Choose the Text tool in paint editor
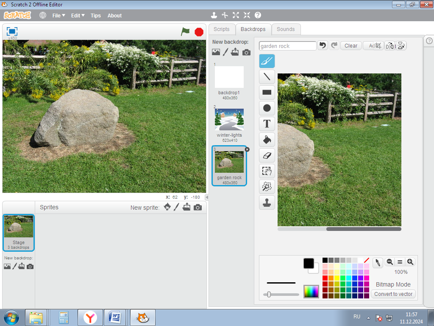 [x=267, y=124]
